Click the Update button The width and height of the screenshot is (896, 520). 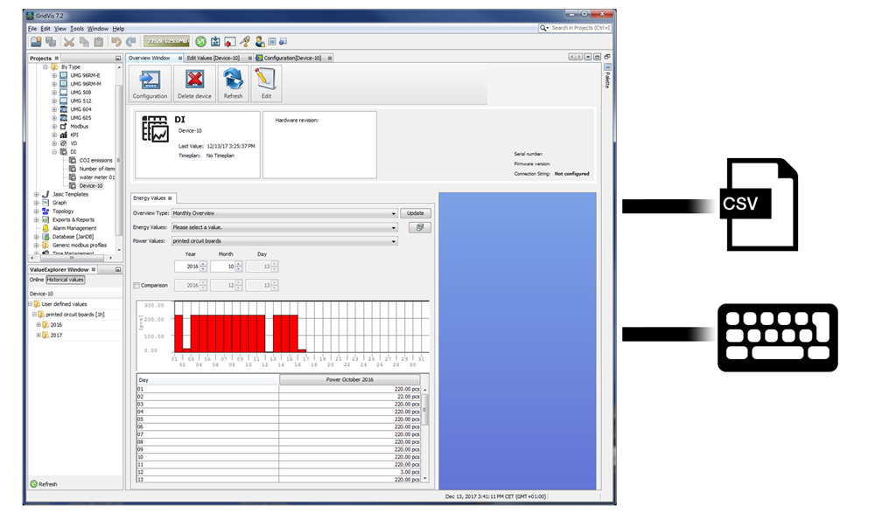point(416,212)
